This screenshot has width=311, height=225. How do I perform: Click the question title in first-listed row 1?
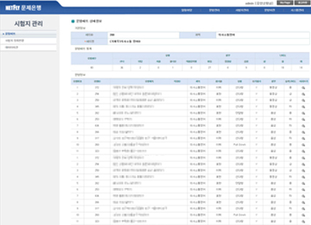click(x=128, y=87)
